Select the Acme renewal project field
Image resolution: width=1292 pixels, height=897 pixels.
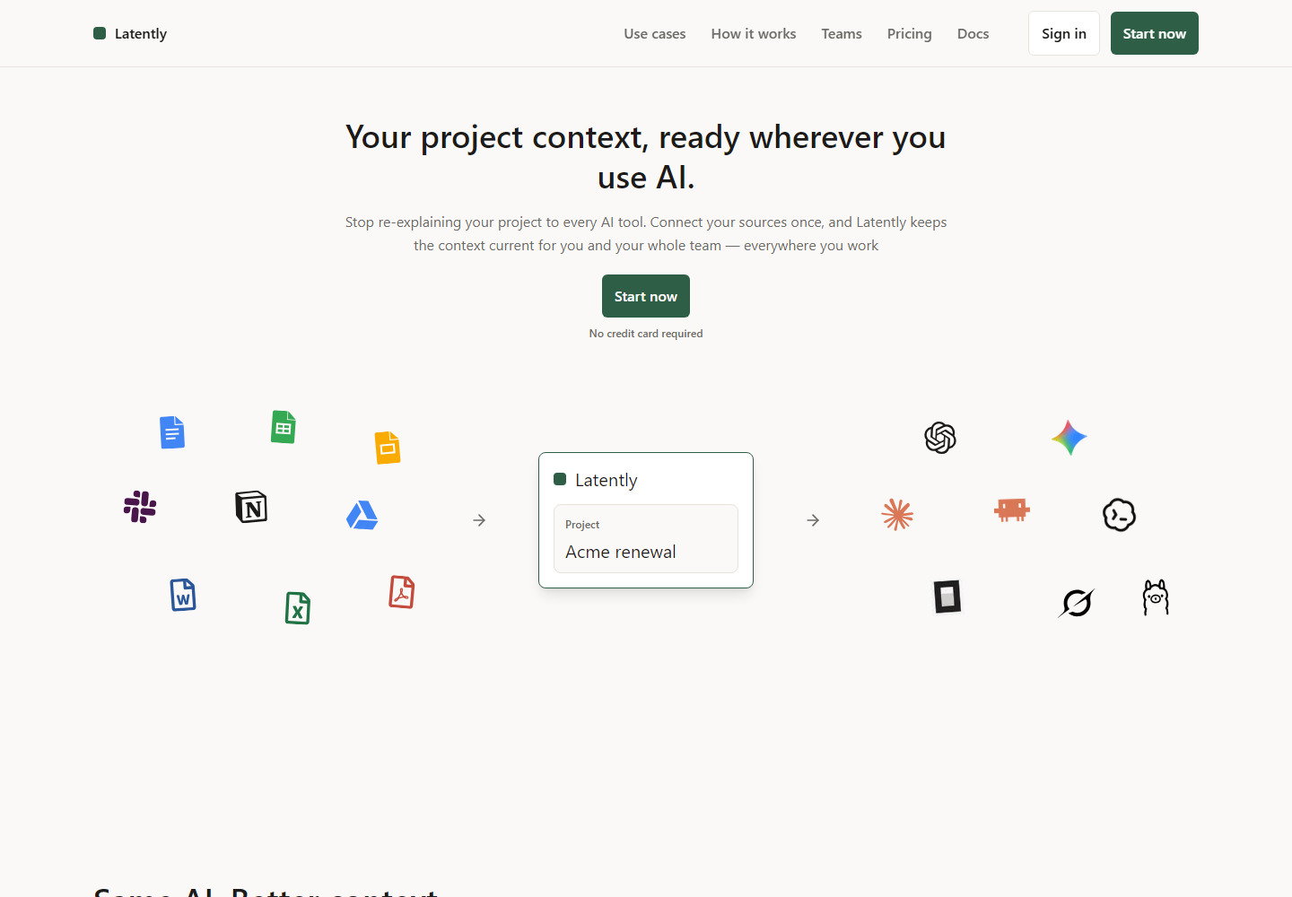point(646,538)
